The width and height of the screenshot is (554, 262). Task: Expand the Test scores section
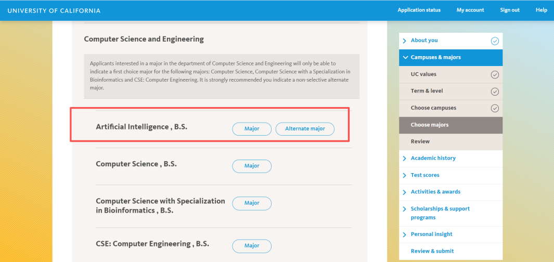(404, 175)
